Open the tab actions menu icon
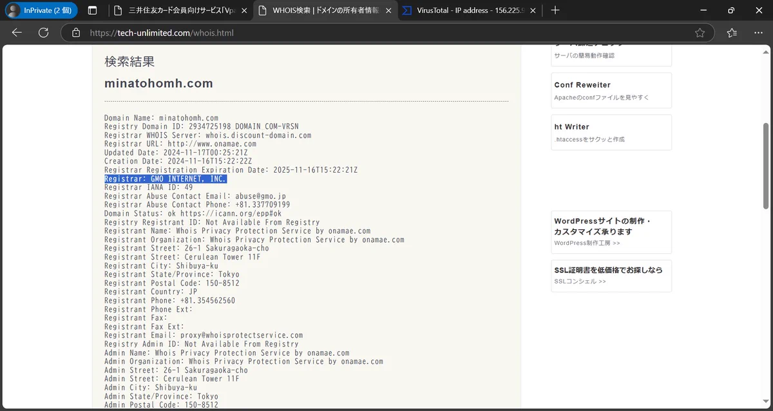Screen dimensions: 773x411 pyautogui.click(x=92, y=10)
